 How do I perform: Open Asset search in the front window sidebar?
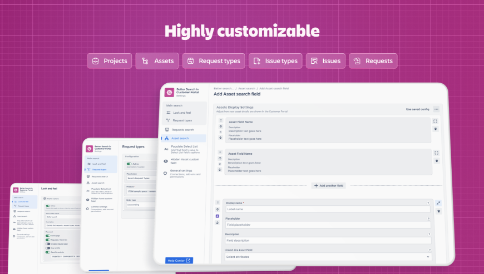(x=184, y=138)
